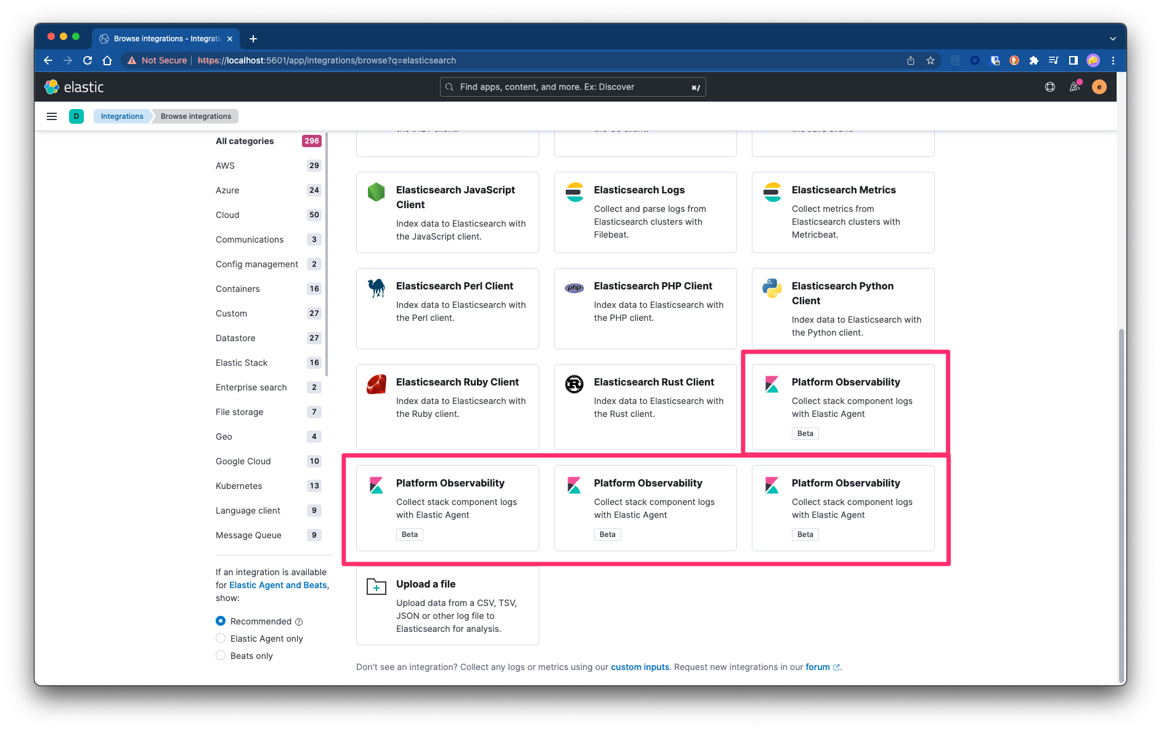
Task: Click the Elastic logo in the header
Action: (x=74, y=86)
